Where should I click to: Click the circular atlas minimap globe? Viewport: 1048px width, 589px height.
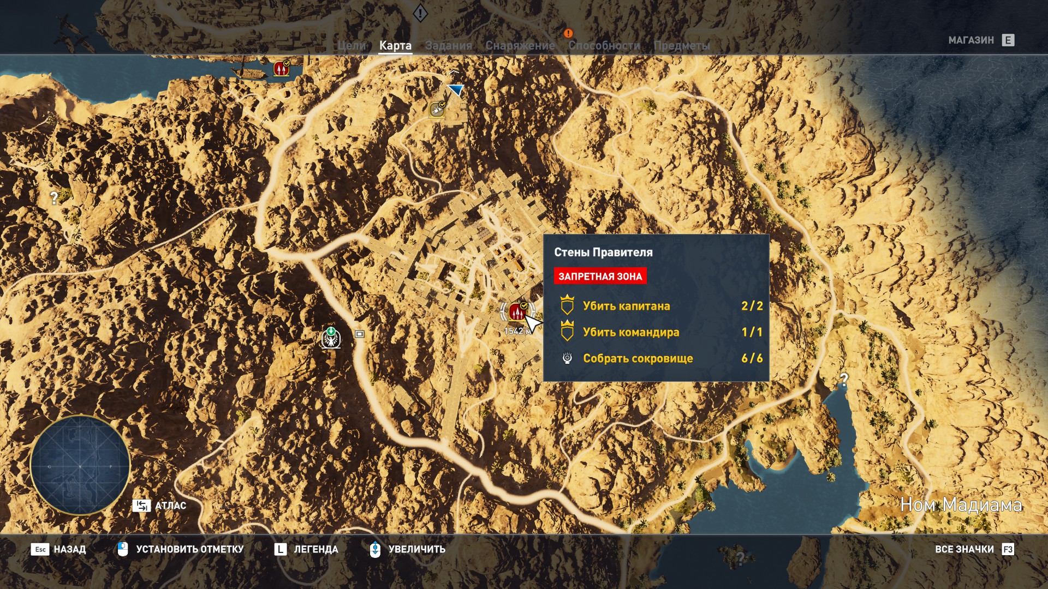pyautogui.click(x=80, y=465)
